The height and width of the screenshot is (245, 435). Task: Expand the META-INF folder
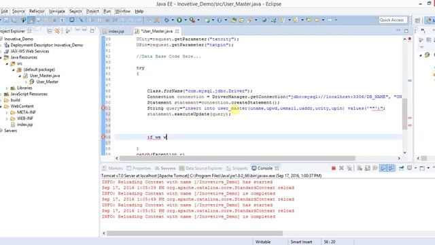(7, 112)
